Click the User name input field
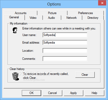 pos(65,35)
